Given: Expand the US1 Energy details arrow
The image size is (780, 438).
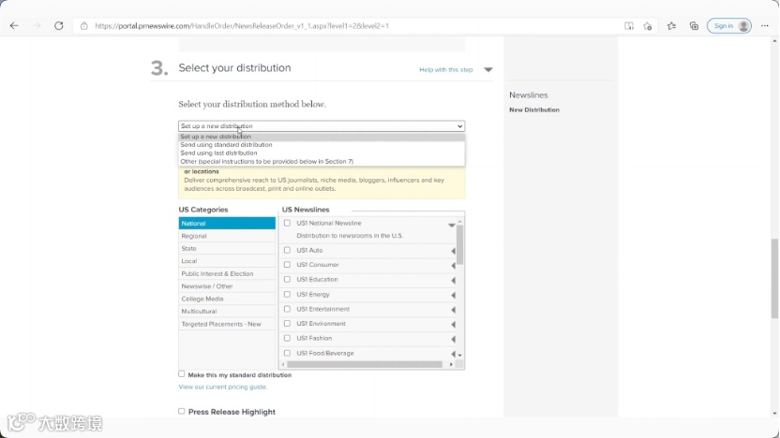Looking at the screenshot, I should 453,295.
